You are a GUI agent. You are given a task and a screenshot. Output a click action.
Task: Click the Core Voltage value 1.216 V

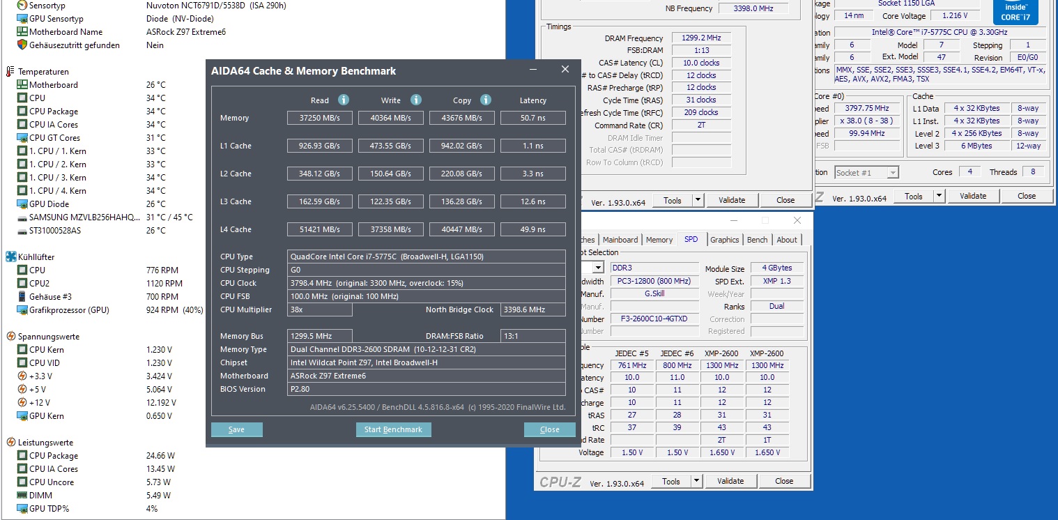(954, 15)
